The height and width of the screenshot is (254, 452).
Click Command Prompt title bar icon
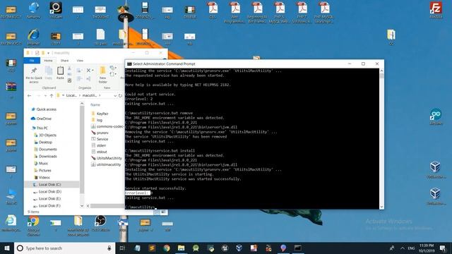129,64
